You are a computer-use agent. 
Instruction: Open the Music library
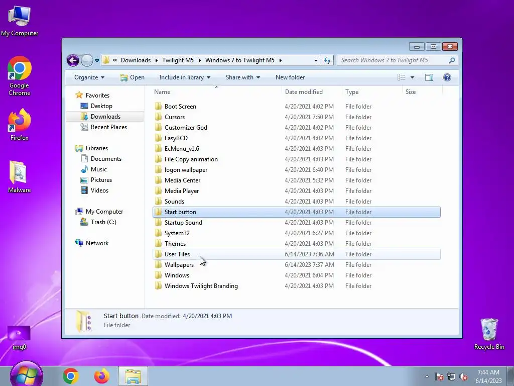tap(99, 169)
